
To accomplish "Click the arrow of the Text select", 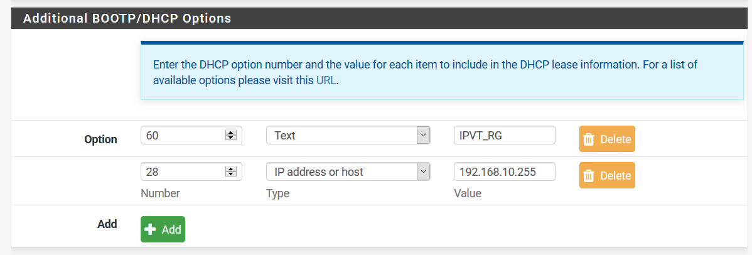I will (423, 135).
